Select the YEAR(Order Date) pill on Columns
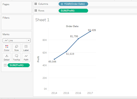 (x=73, y=4)
